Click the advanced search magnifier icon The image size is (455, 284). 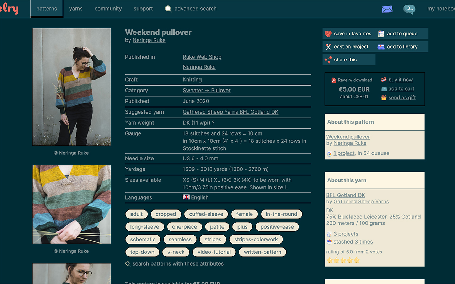click(x=168, y=9)
